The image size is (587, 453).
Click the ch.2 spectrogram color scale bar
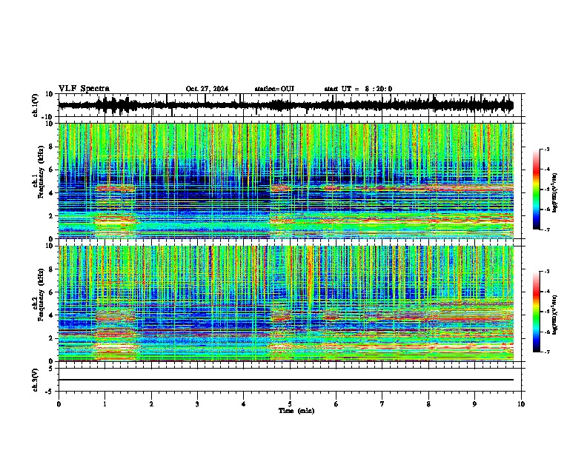[536, 312]
